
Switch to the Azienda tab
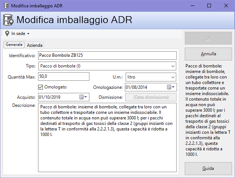coord(35,45)
